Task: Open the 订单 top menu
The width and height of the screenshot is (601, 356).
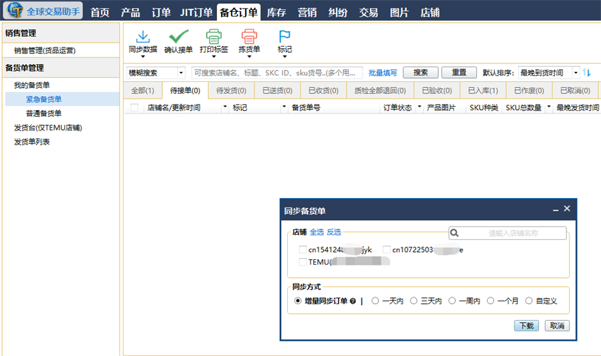Action: 162,13
